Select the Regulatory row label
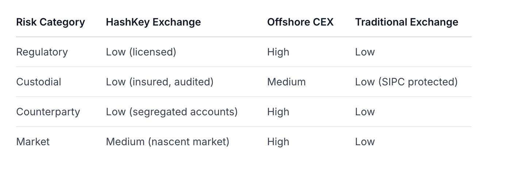Image resolution: width=511 pixels, height=170 pixels. [x=42, y=52]
